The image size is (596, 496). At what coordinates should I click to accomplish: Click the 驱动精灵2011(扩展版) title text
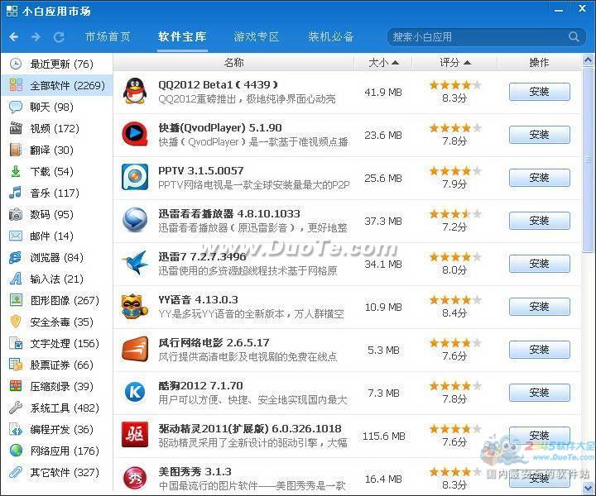click(x=250, y=428)
